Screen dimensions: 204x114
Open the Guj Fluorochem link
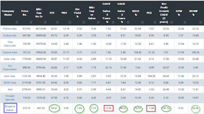10,67
